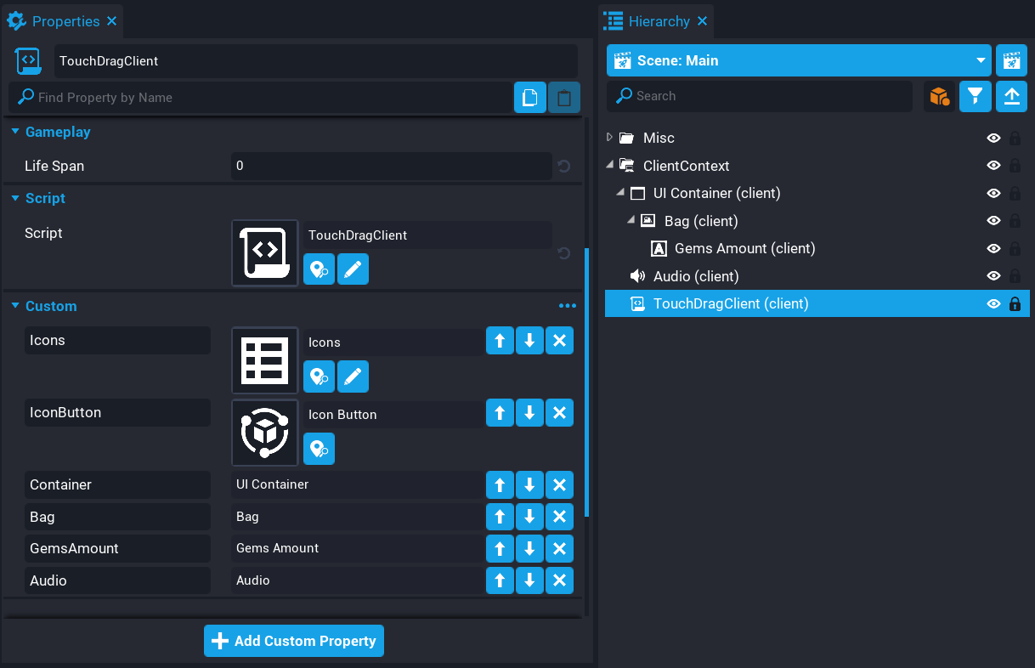Viewport: 1035px width, 668px height.
Task: Hide the Audio (client) object via eye icon
Action: point(993,276)
